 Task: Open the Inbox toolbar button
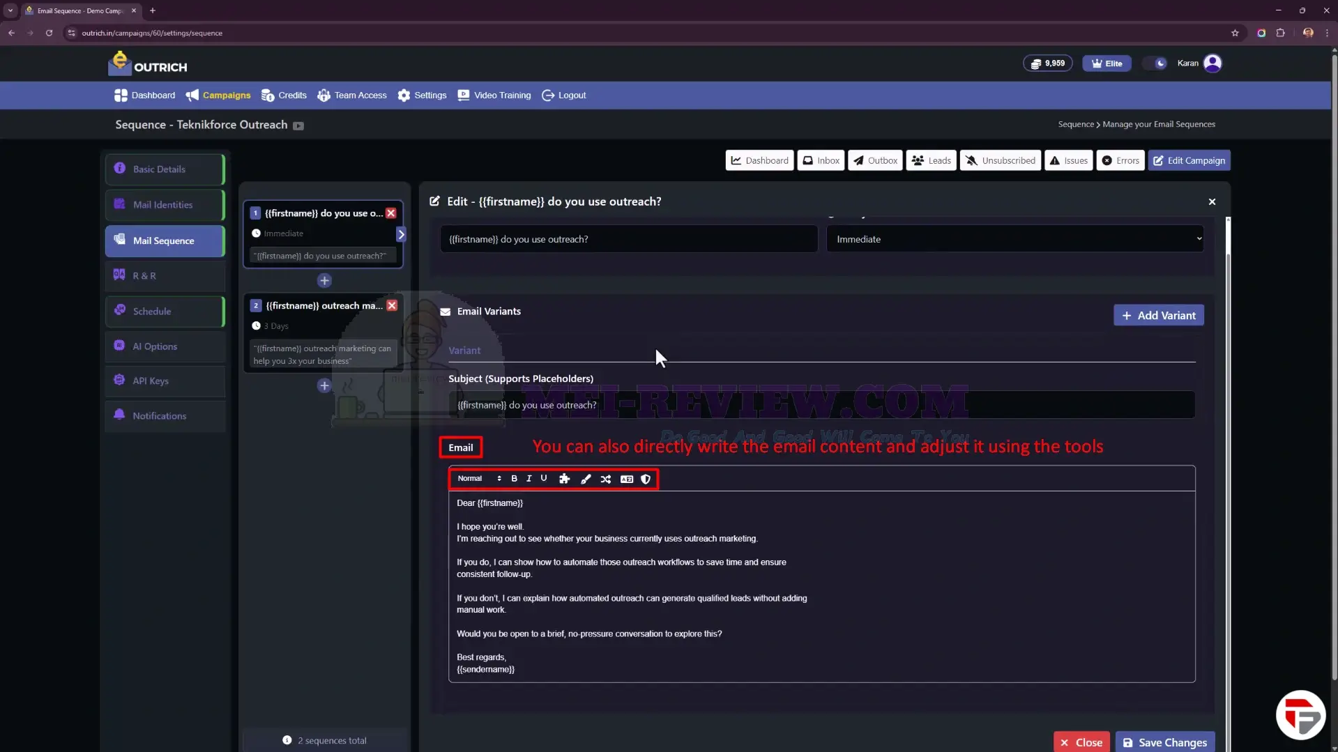tap(821, 160)
